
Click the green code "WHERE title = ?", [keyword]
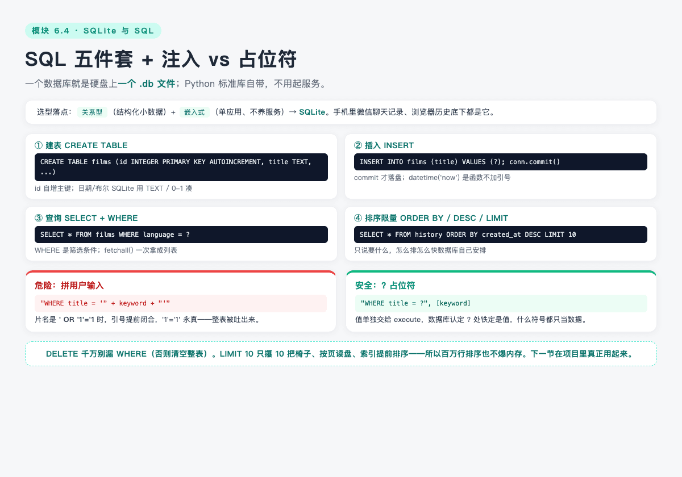501,303
